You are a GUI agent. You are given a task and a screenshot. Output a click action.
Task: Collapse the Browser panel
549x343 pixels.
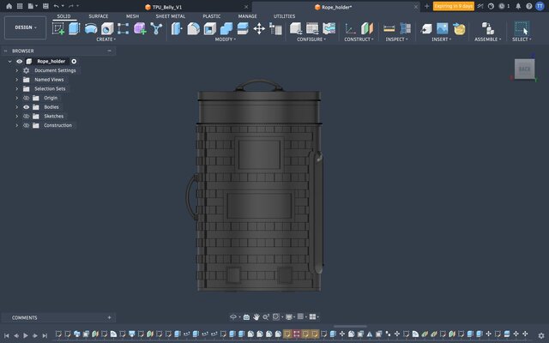coord(109,51)
